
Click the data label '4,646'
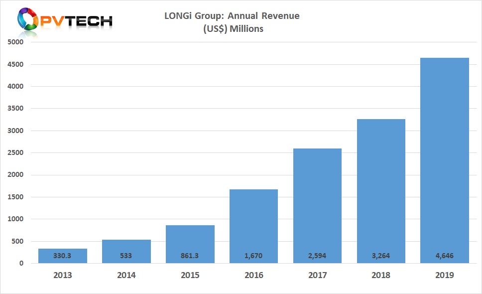point(445,256)
